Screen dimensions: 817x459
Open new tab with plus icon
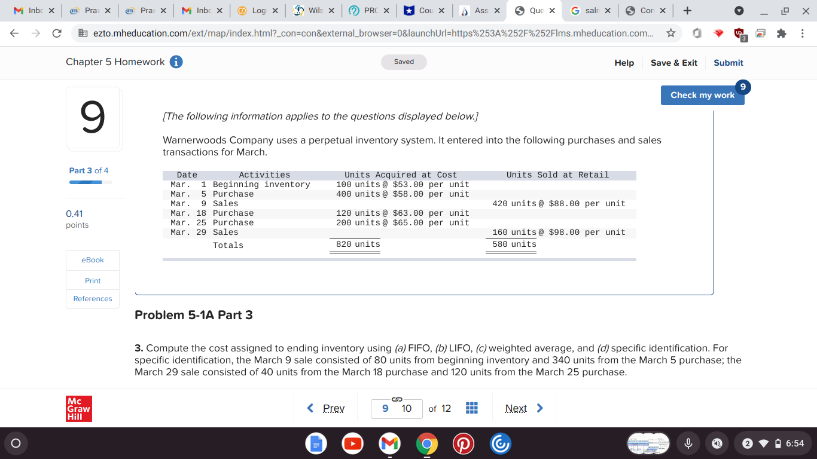(x=688, y=11)
